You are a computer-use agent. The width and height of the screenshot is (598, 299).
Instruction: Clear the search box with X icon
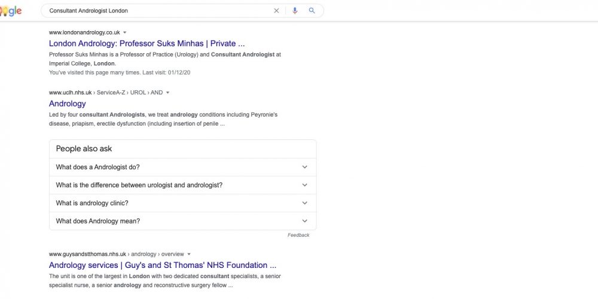tap(276, 11)
